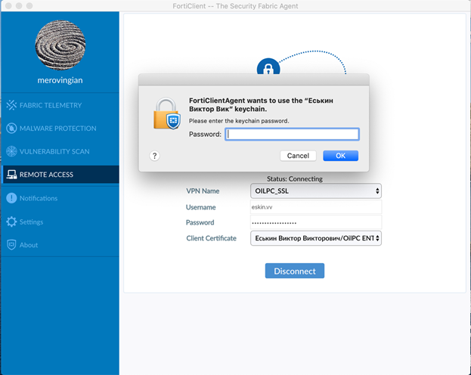The image size is (471, 375).
Task: Focus the keychain Password input field
Action: [x=291, y=134]
